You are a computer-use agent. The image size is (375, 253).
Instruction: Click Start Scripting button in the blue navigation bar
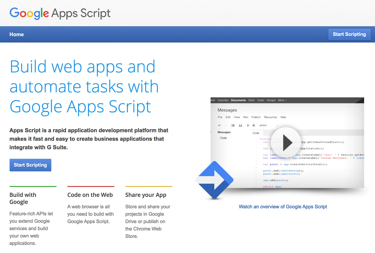tap(349, 34)
